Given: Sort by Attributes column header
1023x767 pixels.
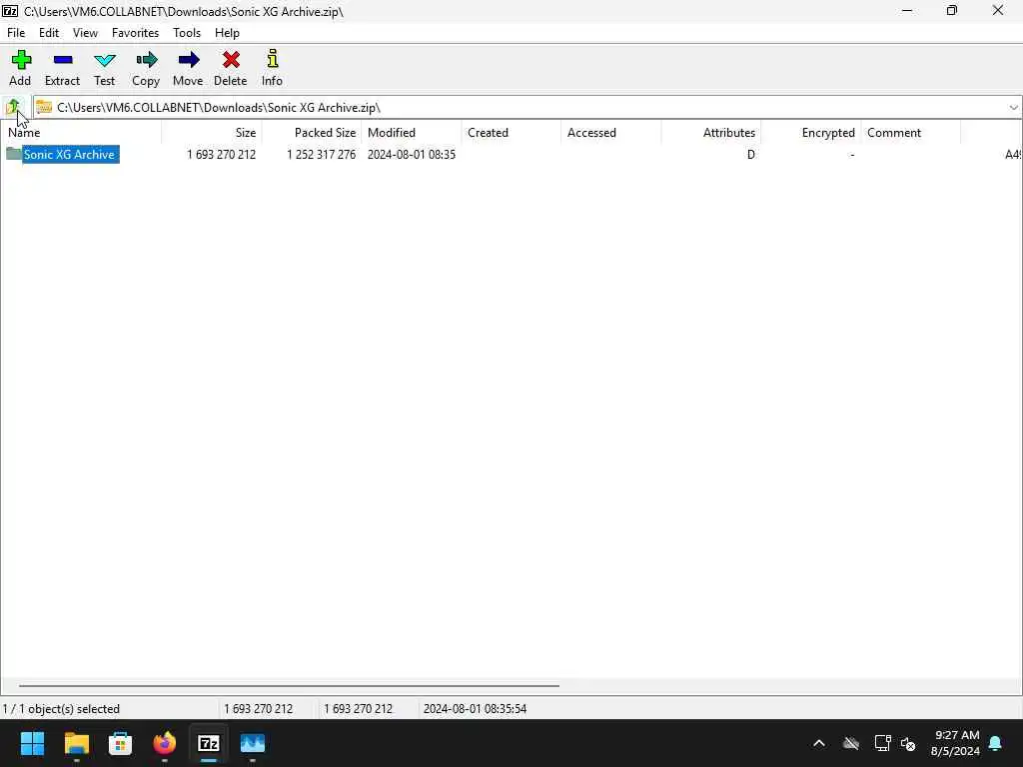Looking at the screenshot, I should 711,133.
